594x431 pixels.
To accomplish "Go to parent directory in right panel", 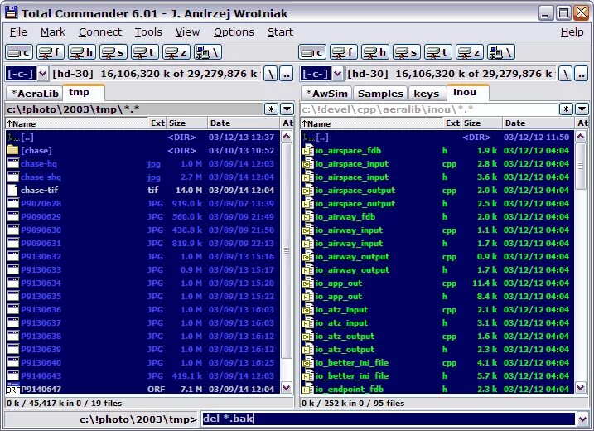I will [x=581, y=74].
